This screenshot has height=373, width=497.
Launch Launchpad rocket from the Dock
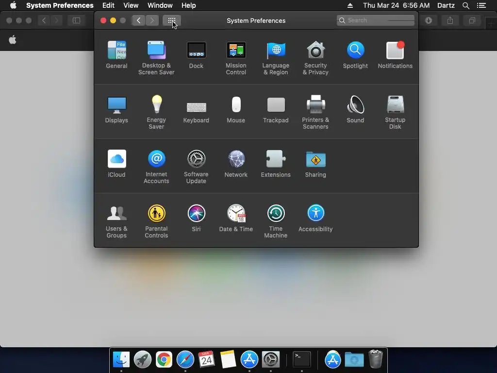click(x=143, y=359)
